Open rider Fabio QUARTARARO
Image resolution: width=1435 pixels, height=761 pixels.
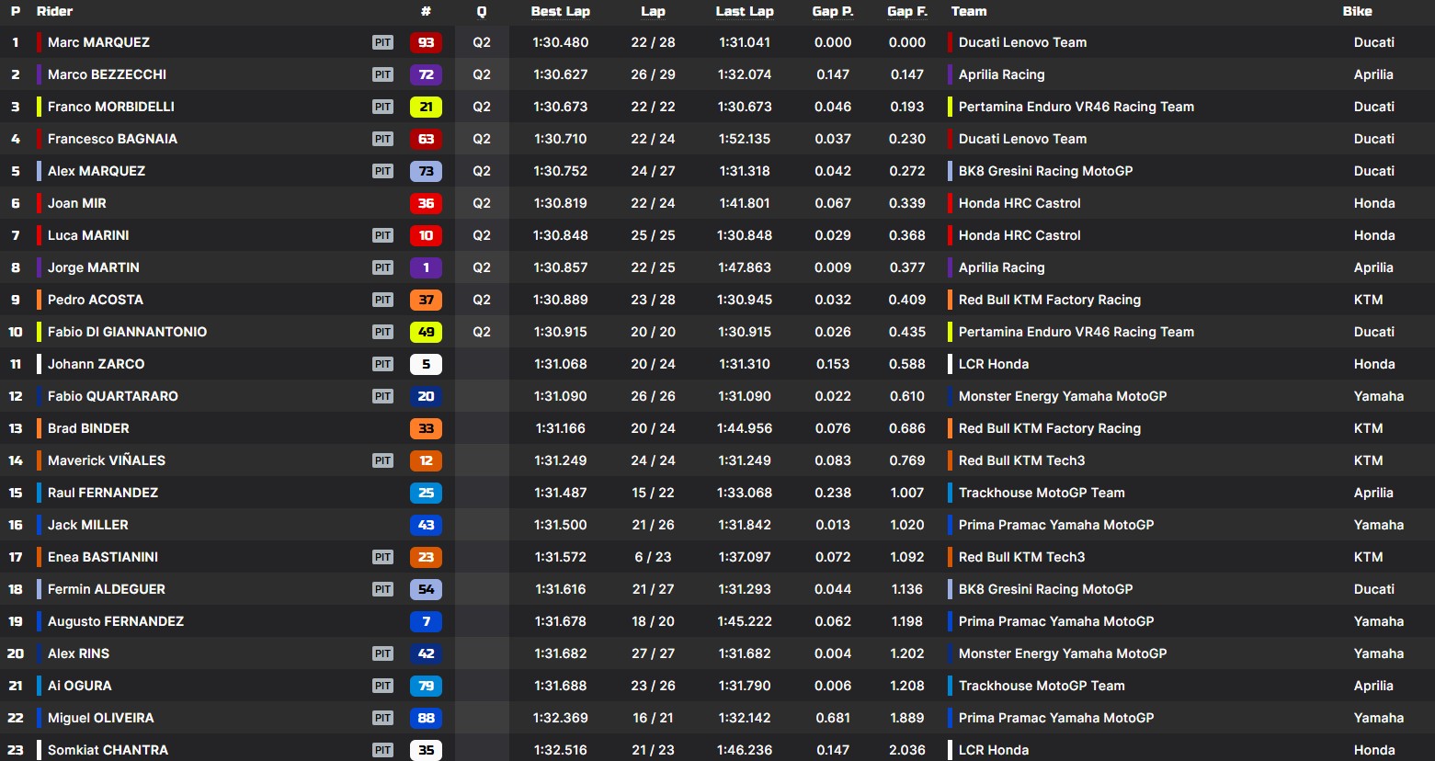tap(113, 396)
